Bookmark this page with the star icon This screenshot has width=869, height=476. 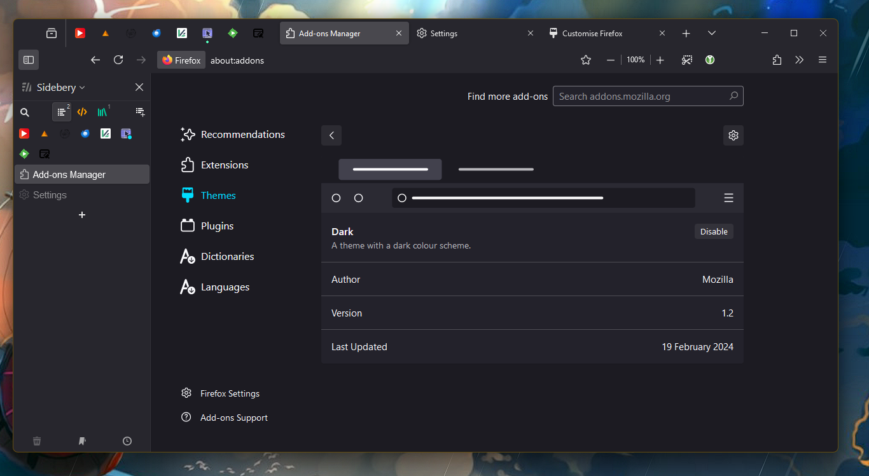[586, 60]
